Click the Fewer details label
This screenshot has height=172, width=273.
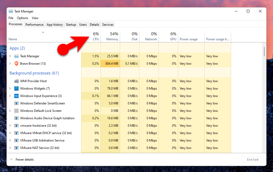25,160
